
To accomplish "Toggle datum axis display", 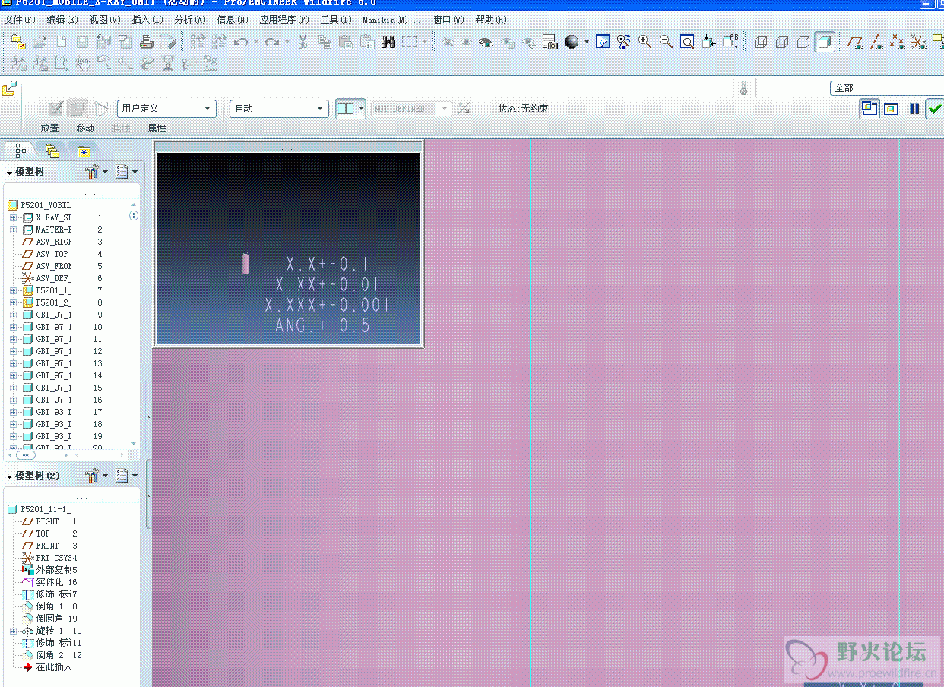I will tap(876, 43).
